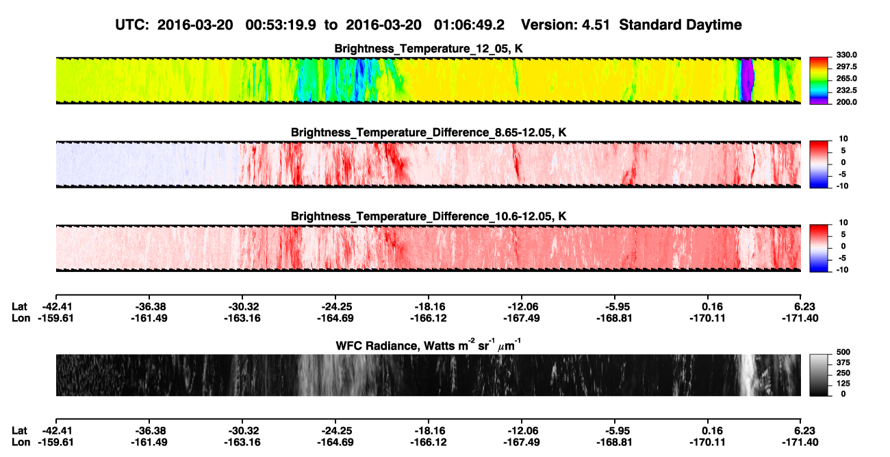
Task: Click the Lat label on the bottom axis
Action: tap(20, 430)
